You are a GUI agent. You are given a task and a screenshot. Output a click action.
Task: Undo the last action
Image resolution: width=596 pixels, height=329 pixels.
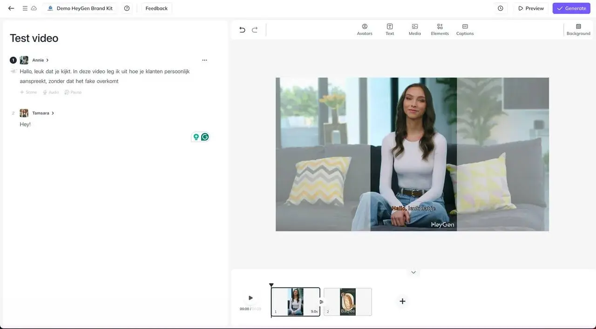pos(242,30)
